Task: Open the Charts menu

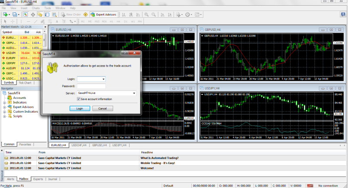Action: tap(36, 8)
